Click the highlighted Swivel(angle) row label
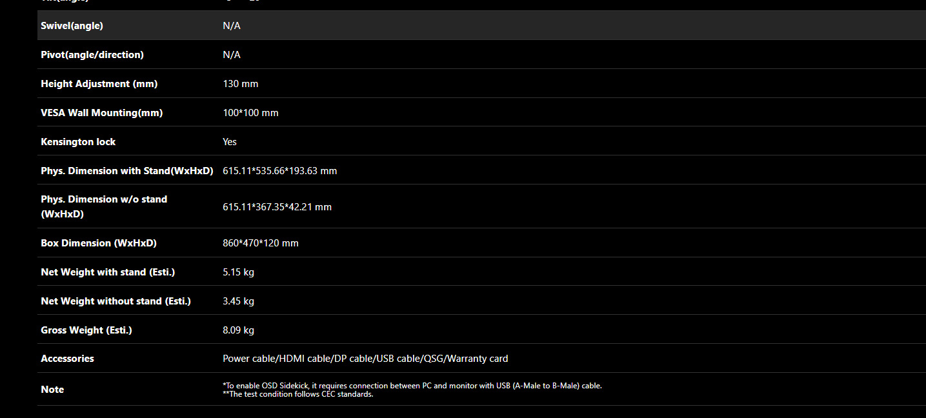The width and height of the screenshot is (926, 418). pyautogui.click(x=72, y=26)
